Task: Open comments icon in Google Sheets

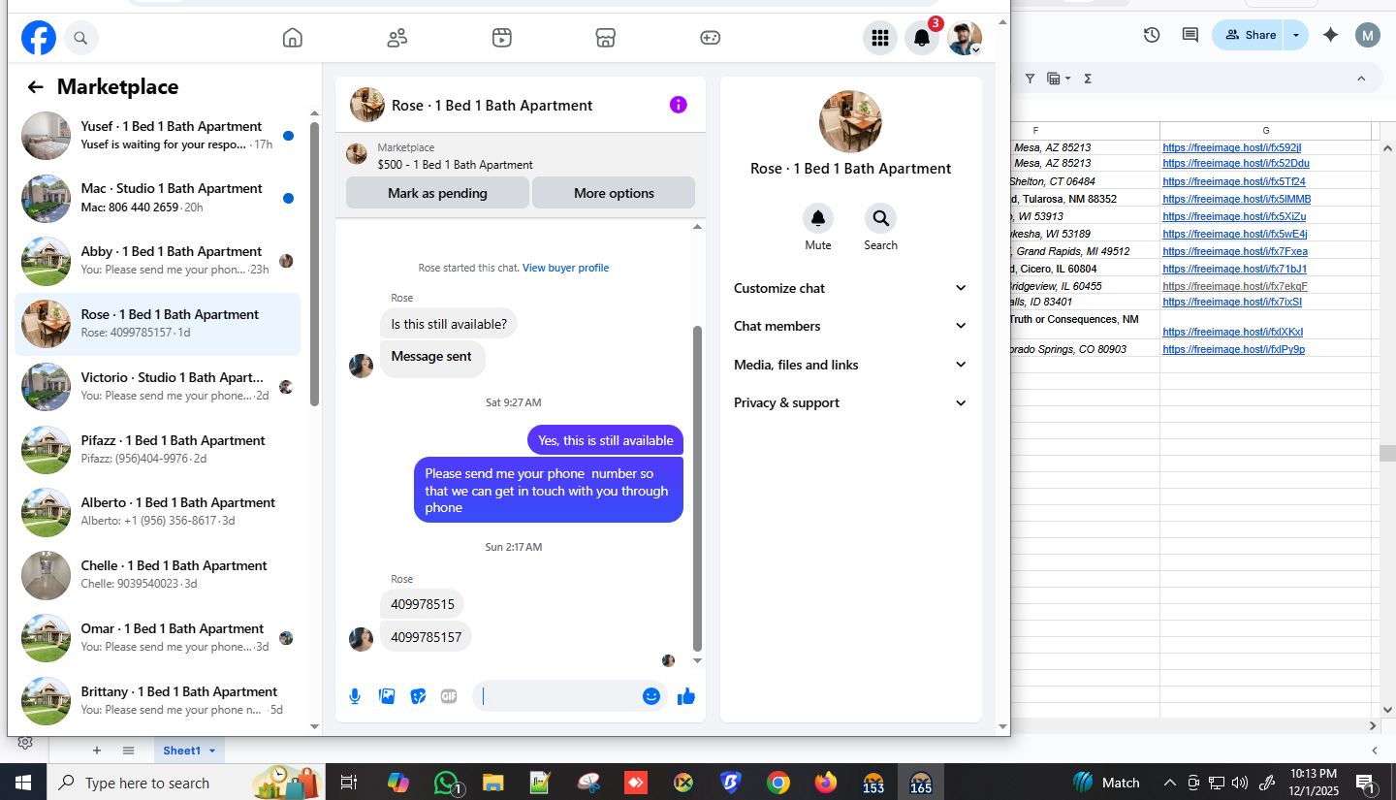Action: coord(1190,35)
